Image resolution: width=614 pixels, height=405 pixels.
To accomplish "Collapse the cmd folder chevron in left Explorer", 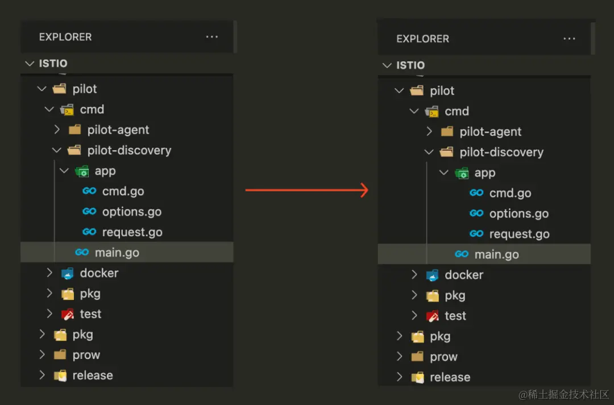I will 49,109.
